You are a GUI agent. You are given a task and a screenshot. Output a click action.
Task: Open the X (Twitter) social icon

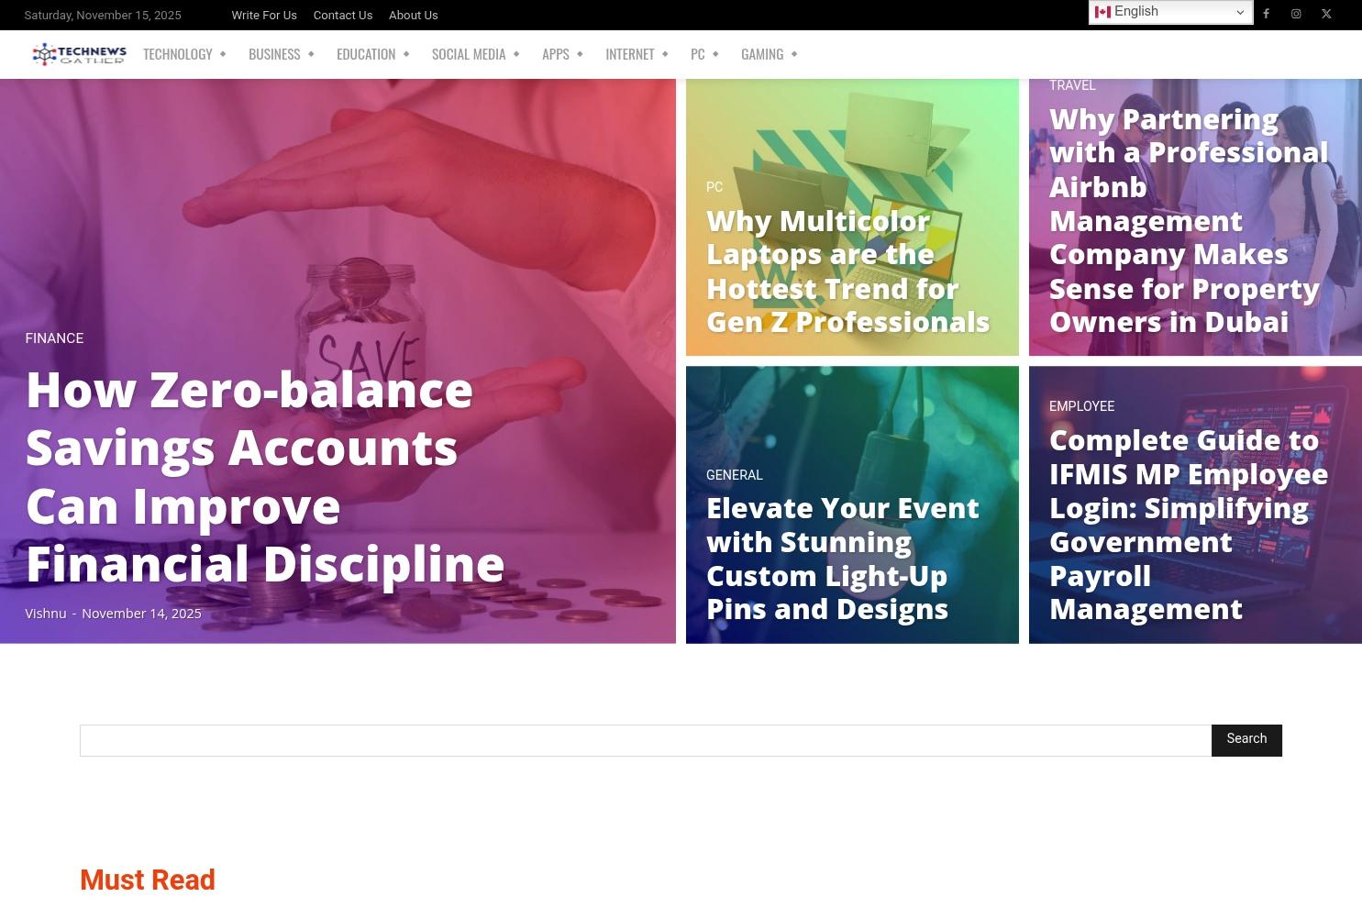(x=1326, y=14)
